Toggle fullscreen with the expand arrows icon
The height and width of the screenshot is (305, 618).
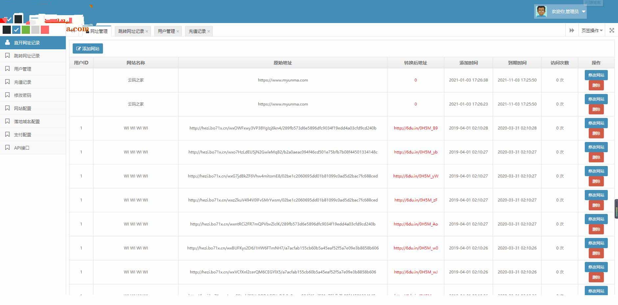click(x=611, y=30)
